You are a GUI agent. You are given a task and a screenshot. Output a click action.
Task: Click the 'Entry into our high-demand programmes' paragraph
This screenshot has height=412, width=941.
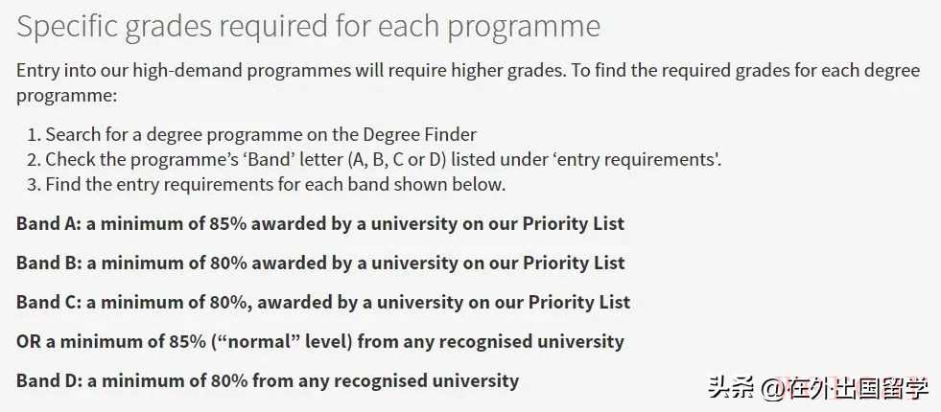pos(467,82)
